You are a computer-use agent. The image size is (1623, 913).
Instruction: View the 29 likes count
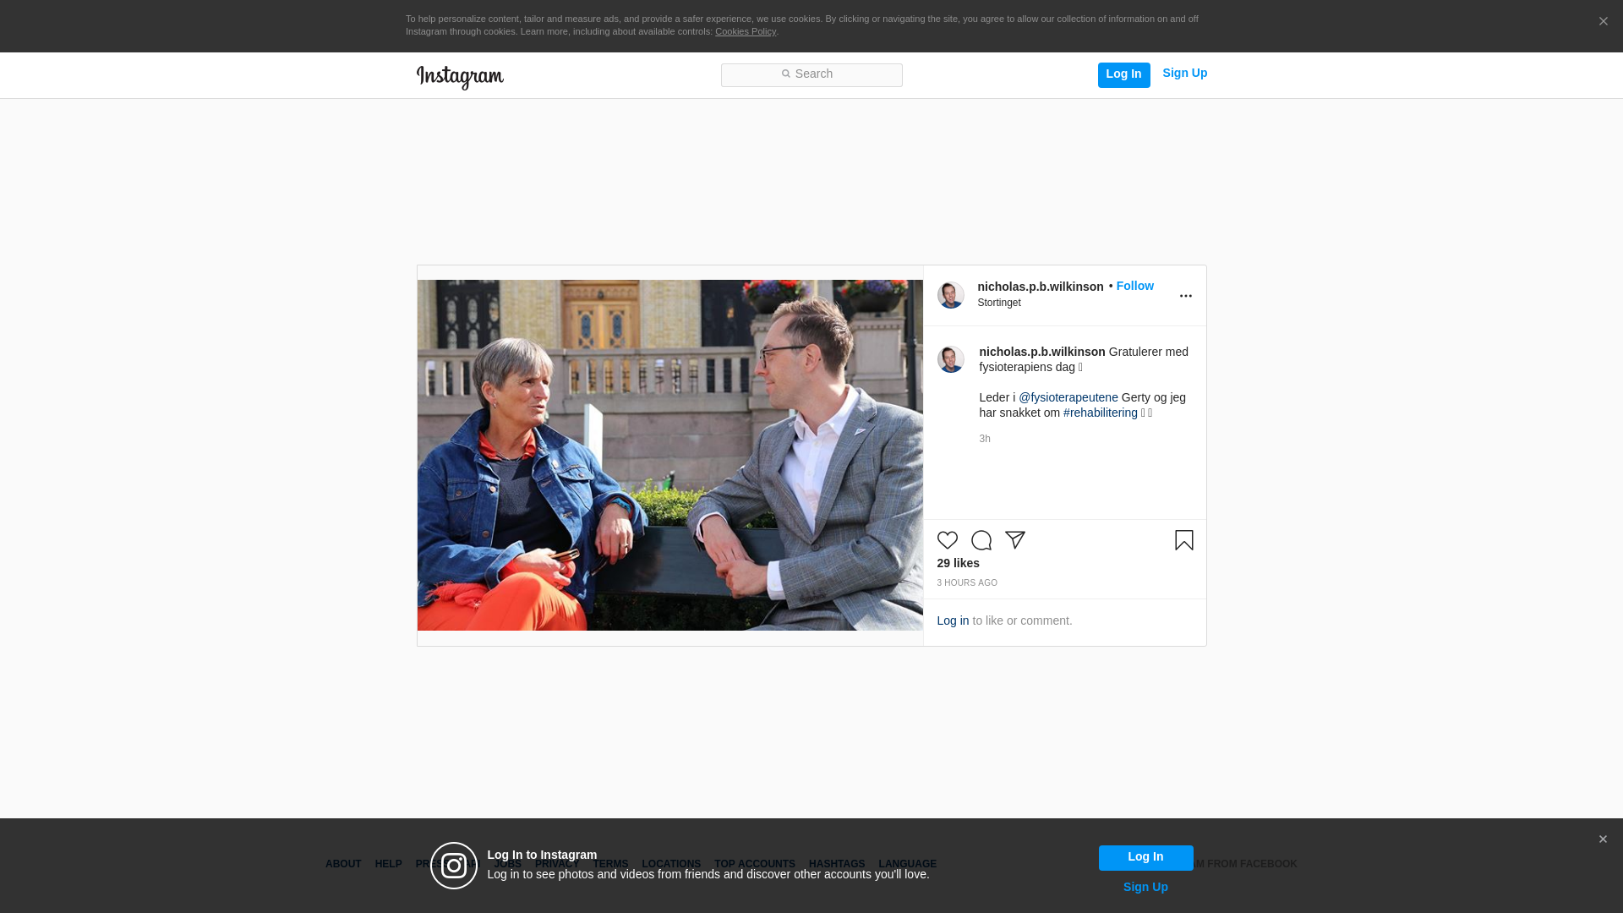pos(958,563)
